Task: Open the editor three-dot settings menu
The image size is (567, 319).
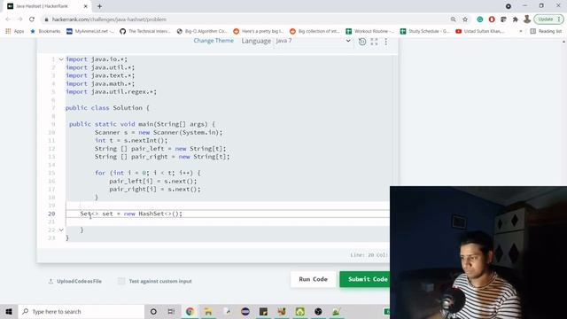Action: tap(386, 42)
